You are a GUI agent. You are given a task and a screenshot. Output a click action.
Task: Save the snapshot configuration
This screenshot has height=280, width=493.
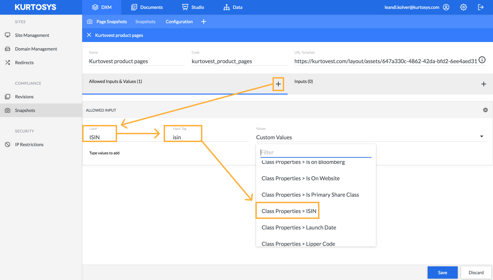click(x=443, y=272)
